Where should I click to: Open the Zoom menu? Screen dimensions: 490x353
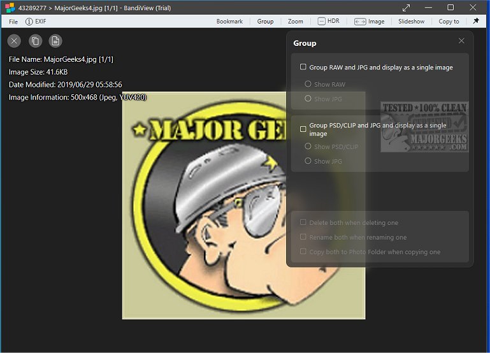click(x=295, y=22)
